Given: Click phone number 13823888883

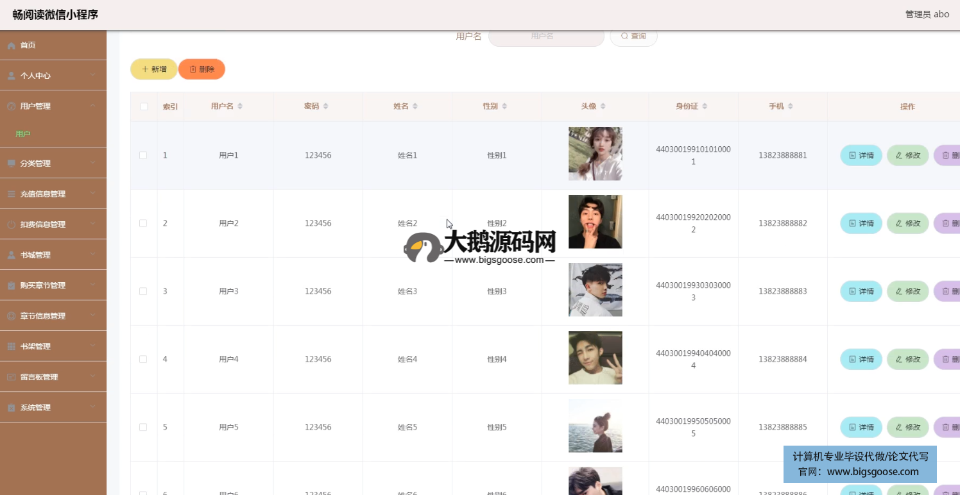Looking at the screenshot, I should pos(783,291).
